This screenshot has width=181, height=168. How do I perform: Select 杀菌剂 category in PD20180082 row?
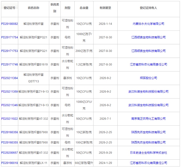coord(55,24)
